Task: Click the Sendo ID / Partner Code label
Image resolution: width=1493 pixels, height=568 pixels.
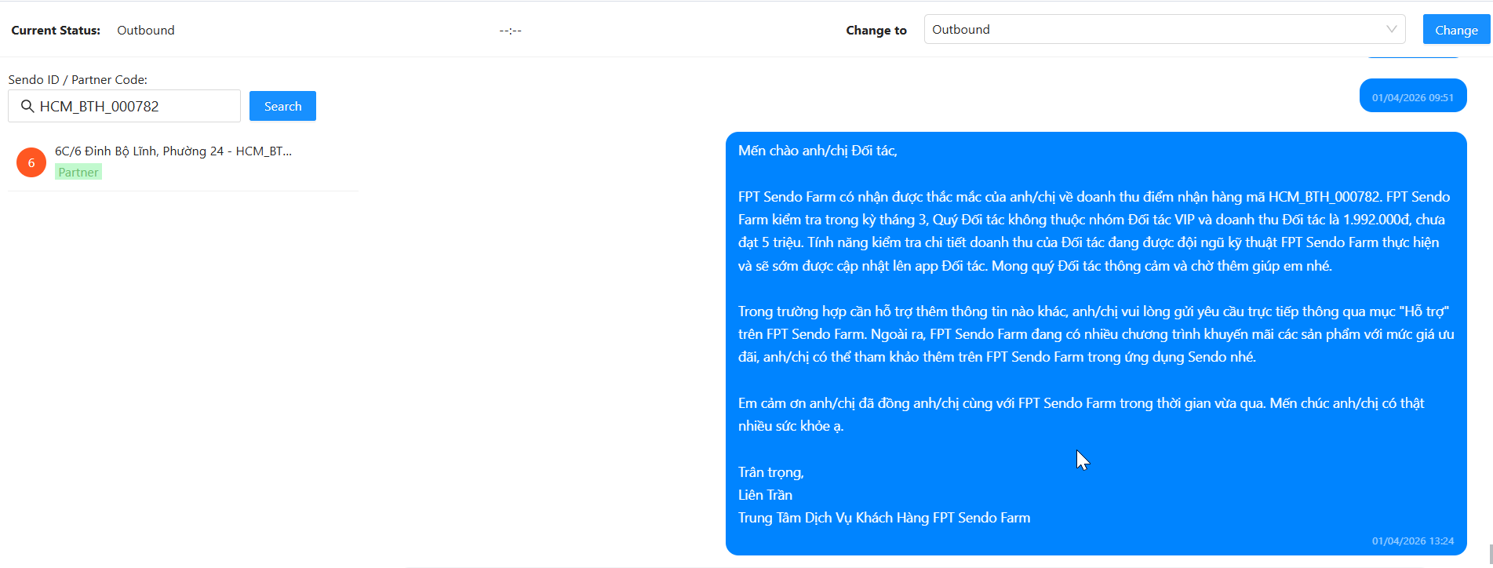Action: (78, 79)
